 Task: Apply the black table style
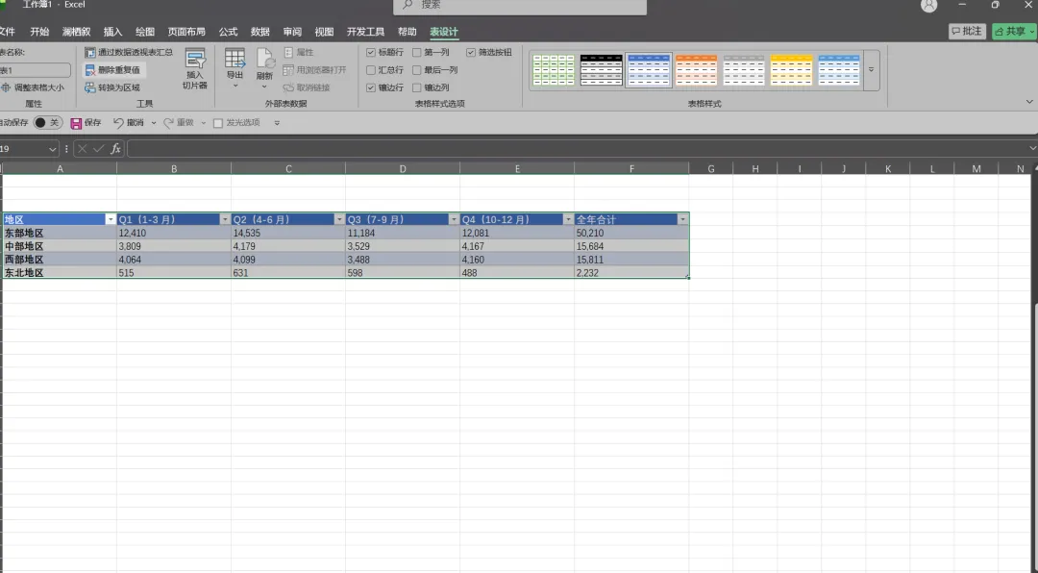point(601,69)
